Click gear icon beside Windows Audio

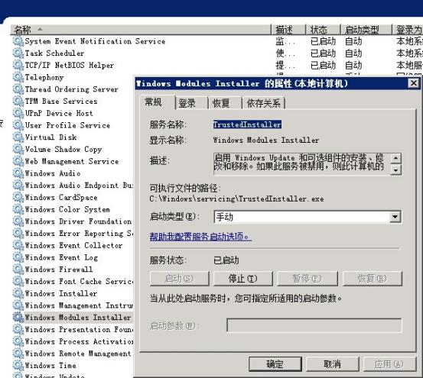[18, 173]
